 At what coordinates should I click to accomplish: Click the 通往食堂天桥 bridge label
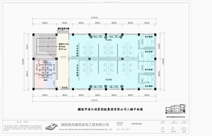click(x=63, y=28)
